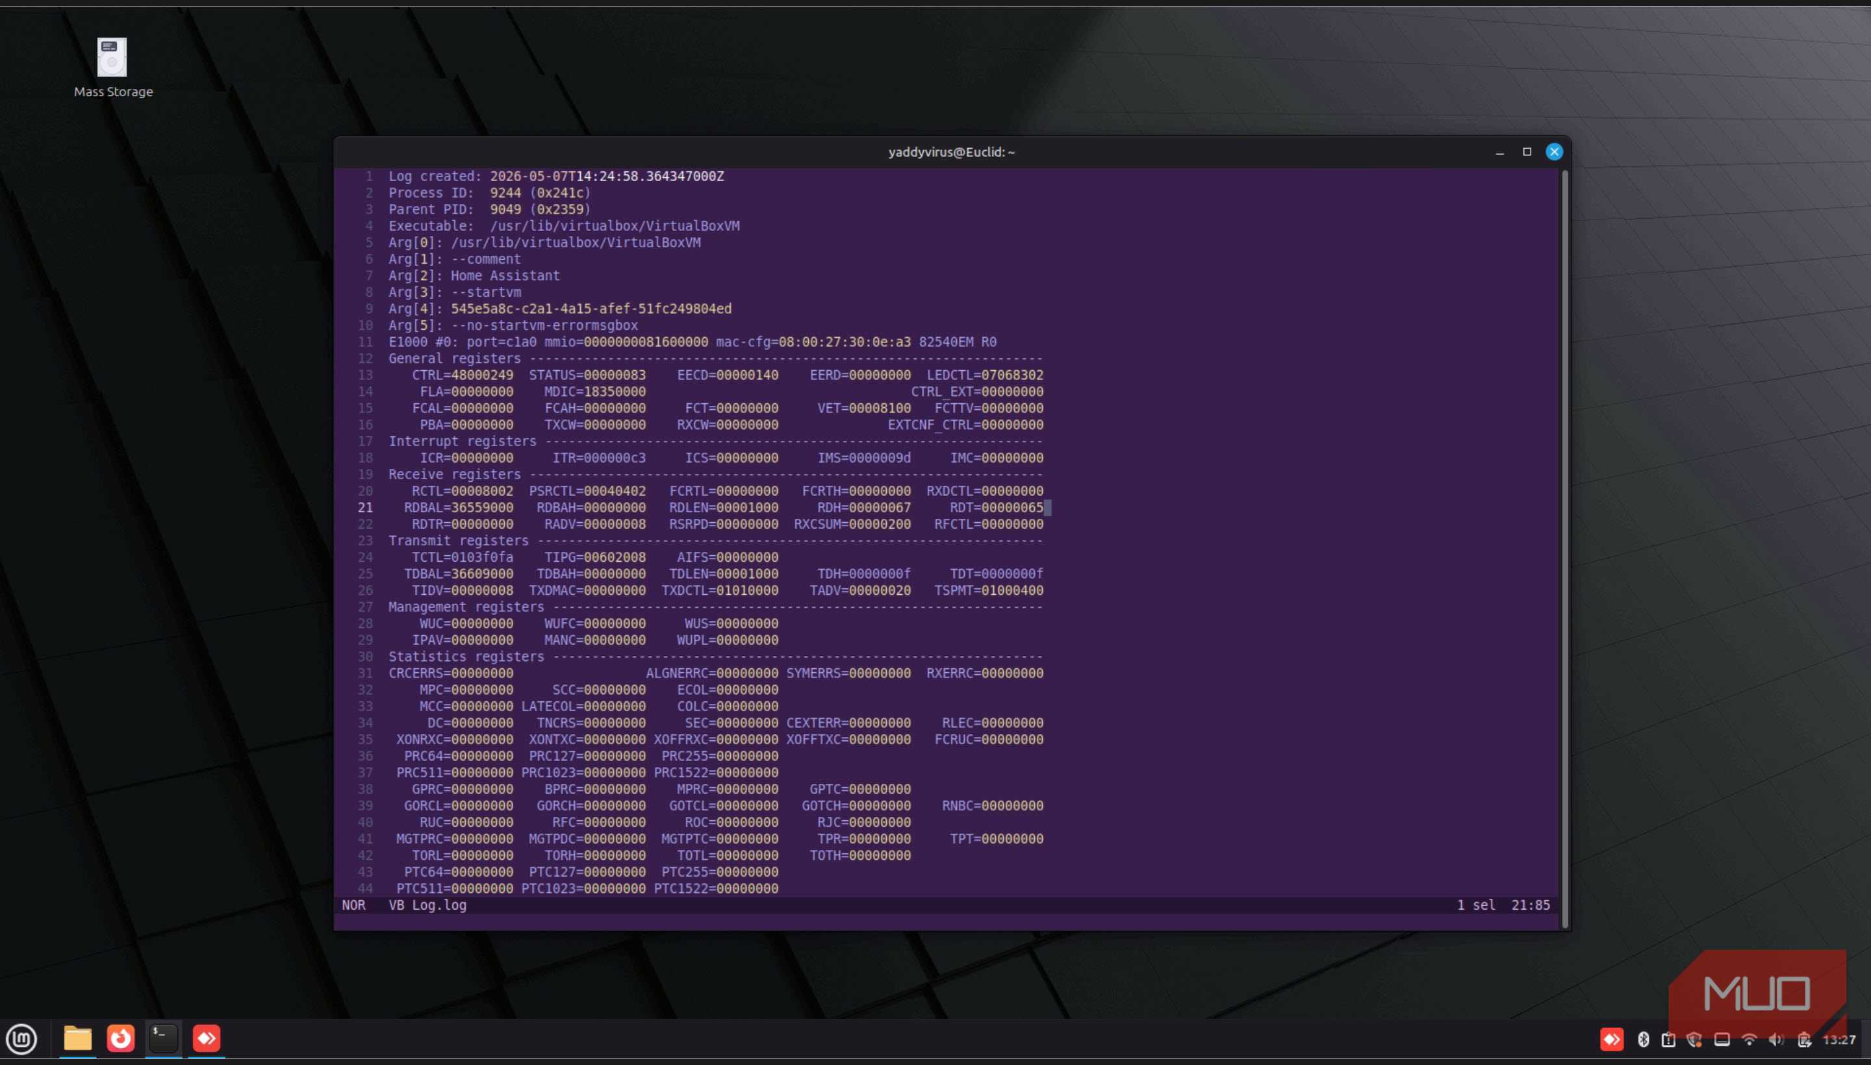Click the 'Transmit registers' heading
This screenshot has height=1065, width=1871.
point(458,540)
